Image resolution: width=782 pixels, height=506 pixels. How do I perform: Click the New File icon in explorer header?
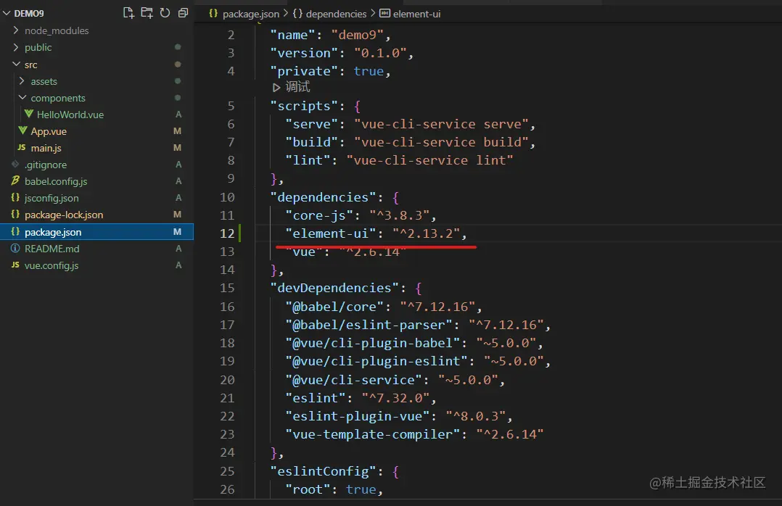(128, 13)
